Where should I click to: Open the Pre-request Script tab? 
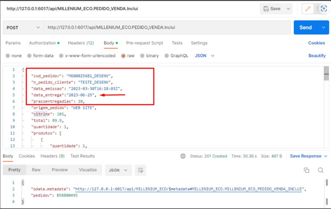[145, 43]
